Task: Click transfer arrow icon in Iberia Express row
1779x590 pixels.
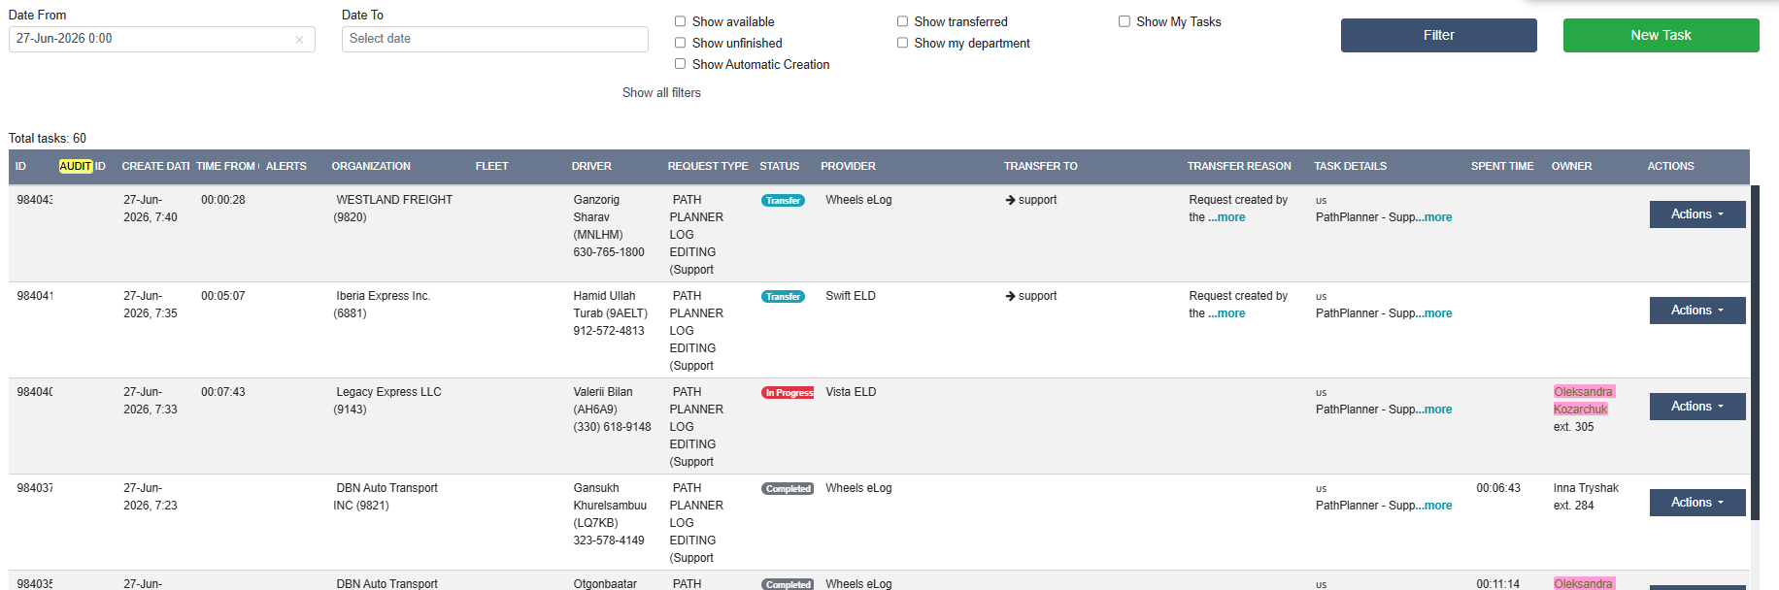Action: 1010,296
